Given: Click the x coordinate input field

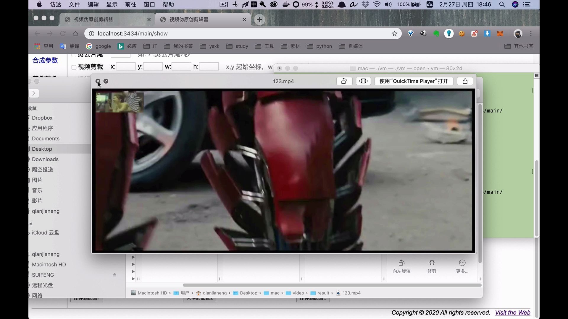Looking at the screenshot, I should (126, 67).
